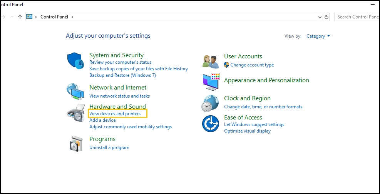The height and width of the screenshot is (194, 380).
Task: Expand the address bar history dropdown arrow
Action: (320, 17)
